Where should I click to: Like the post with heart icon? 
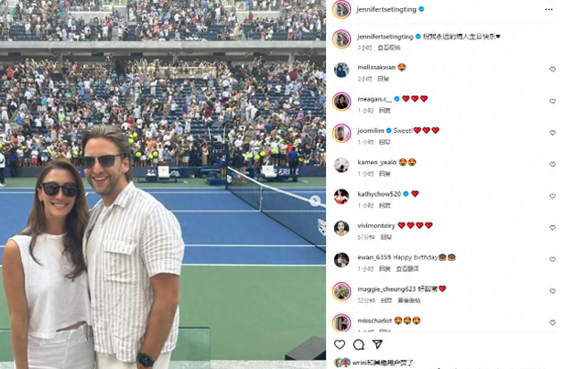pos(340,344)
